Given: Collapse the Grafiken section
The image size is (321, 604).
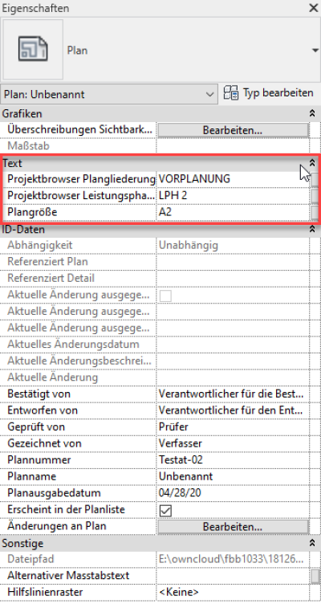Looking at the screenshot, I should pyautogui.click(x=312, y=113).
